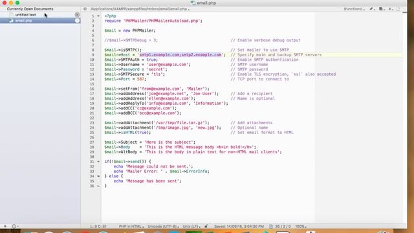Collapse the fold at line 1
The width and height of the screenshot is (414, 233).
pyautogui.click(x=98, y=16)
